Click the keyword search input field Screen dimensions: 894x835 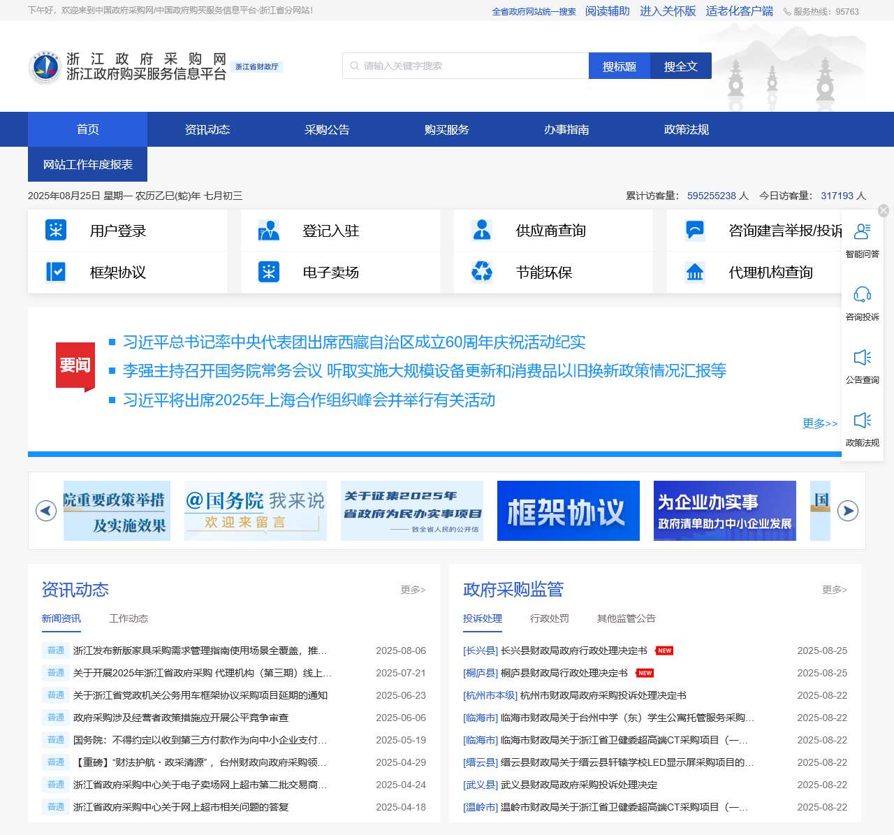click(468, 66)
